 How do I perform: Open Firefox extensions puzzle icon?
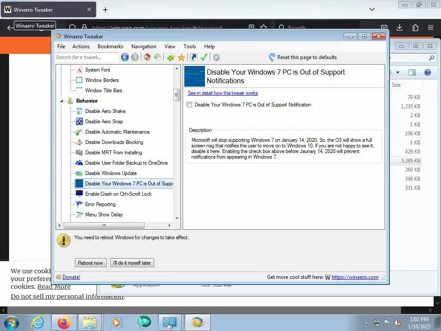415,27
